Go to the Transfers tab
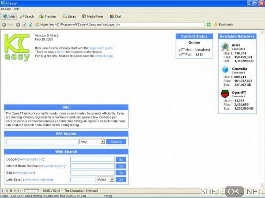This screenshot has height=198, width=265. pyautogui.click(x=48, y=17)
